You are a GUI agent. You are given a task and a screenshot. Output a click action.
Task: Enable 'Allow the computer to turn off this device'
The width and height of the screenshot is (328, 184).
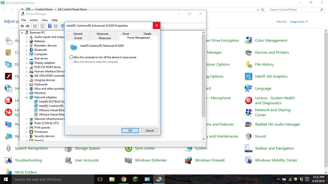coord(71,57)
